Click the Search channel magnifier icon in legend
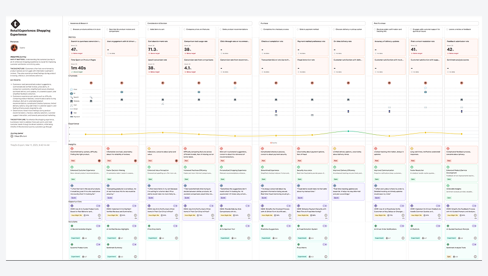Viewport: 488px width, 276px height. (71, 97)
